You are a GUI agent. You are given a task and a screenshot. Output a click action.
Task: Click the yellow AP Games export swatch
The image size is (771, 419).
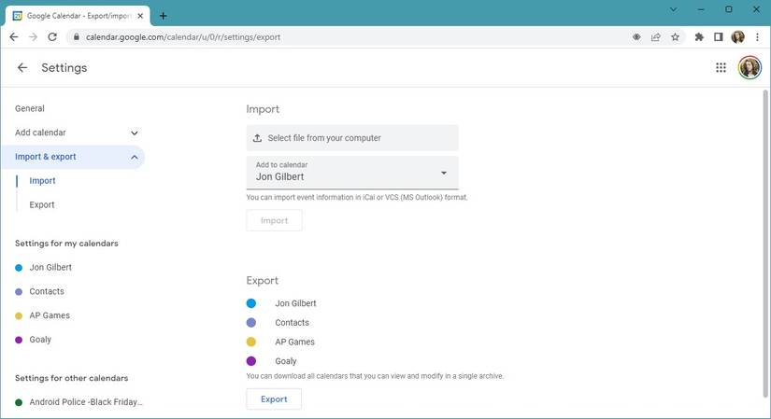point(251,342)
